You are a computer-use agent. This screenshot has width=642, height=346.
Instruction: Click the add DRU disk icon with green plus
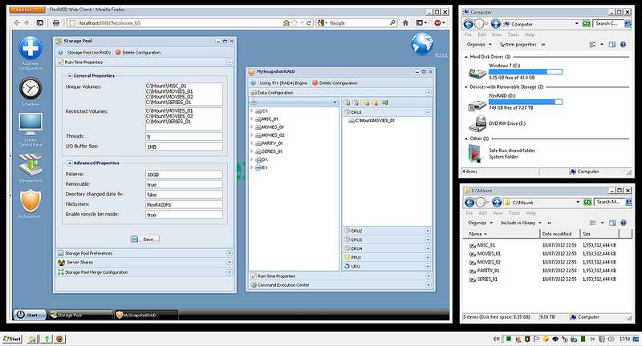coord(347,103)
